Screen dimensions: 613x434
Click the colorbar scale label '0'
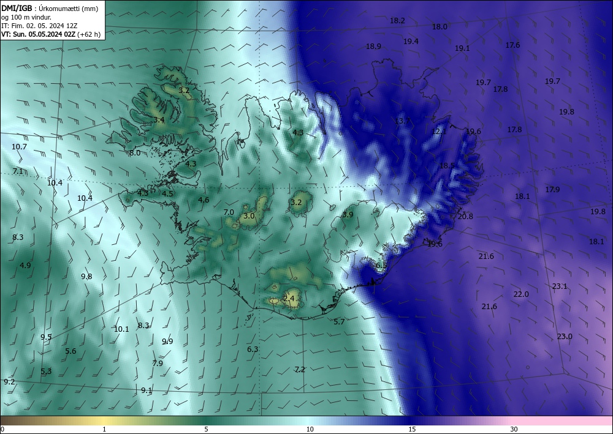tap(2, 429)
